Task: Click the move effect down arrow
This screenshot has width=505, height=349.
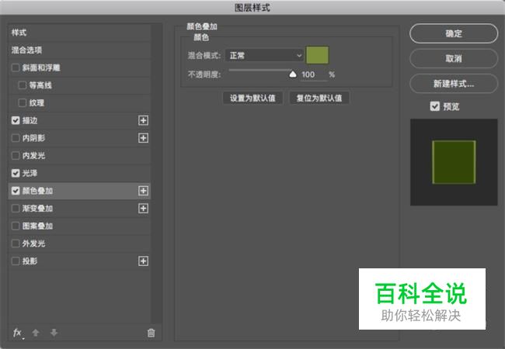Action: [54, 333]
